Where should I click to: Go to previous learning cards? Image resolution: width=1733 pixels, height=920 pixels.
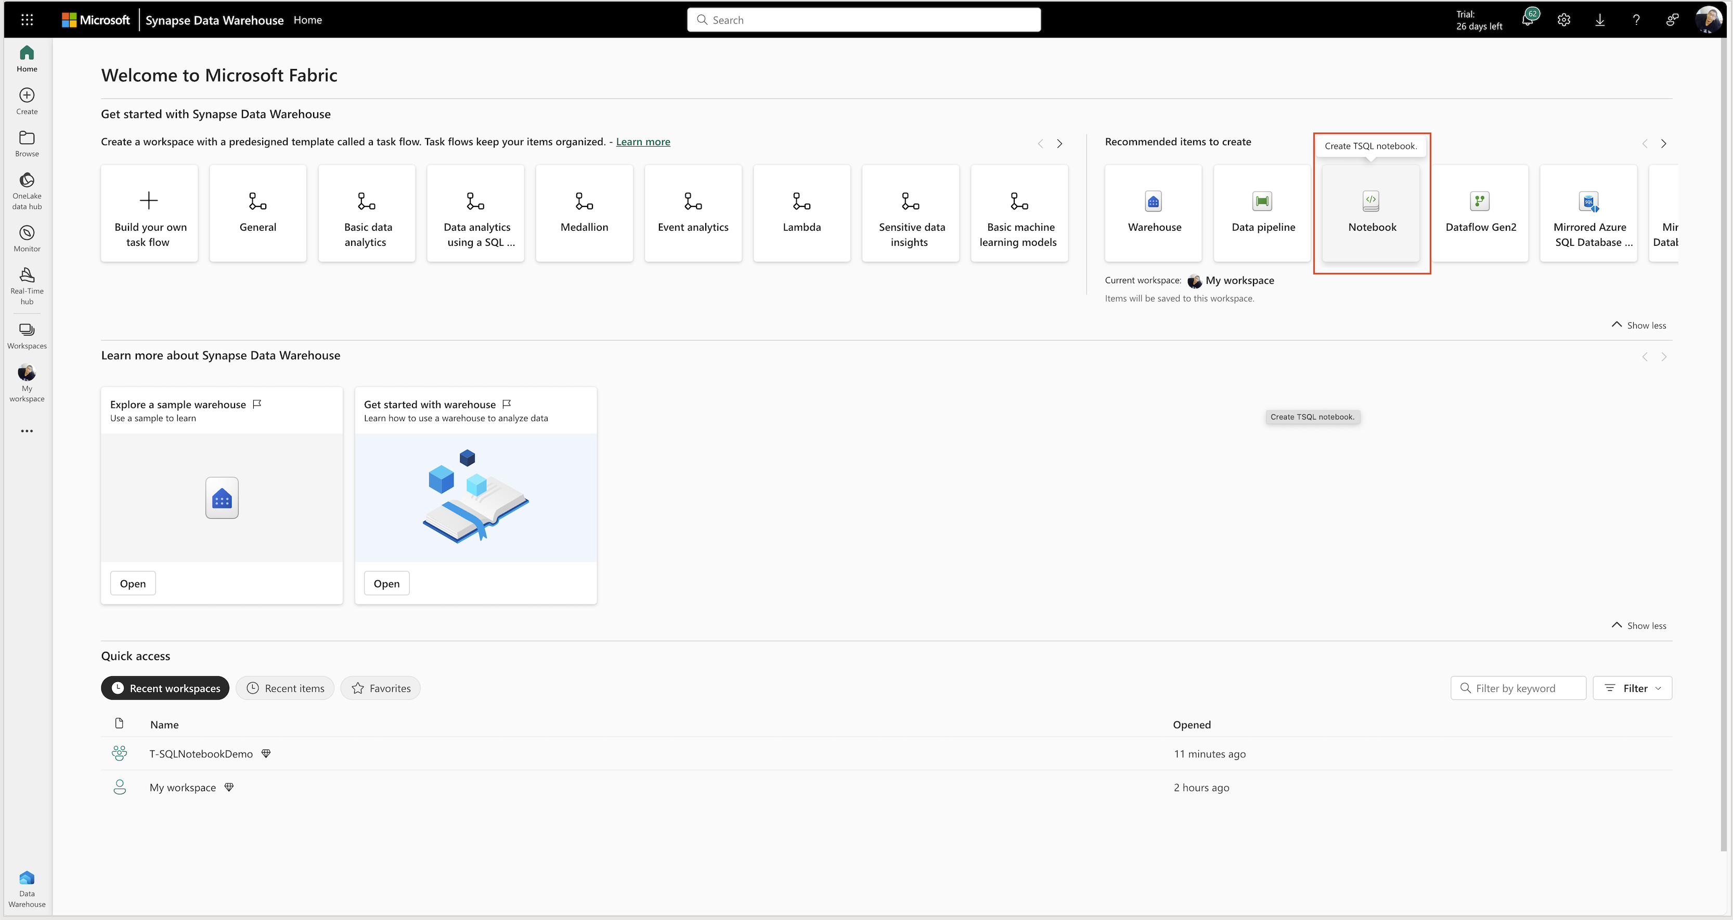click(x=1645, y=357)
